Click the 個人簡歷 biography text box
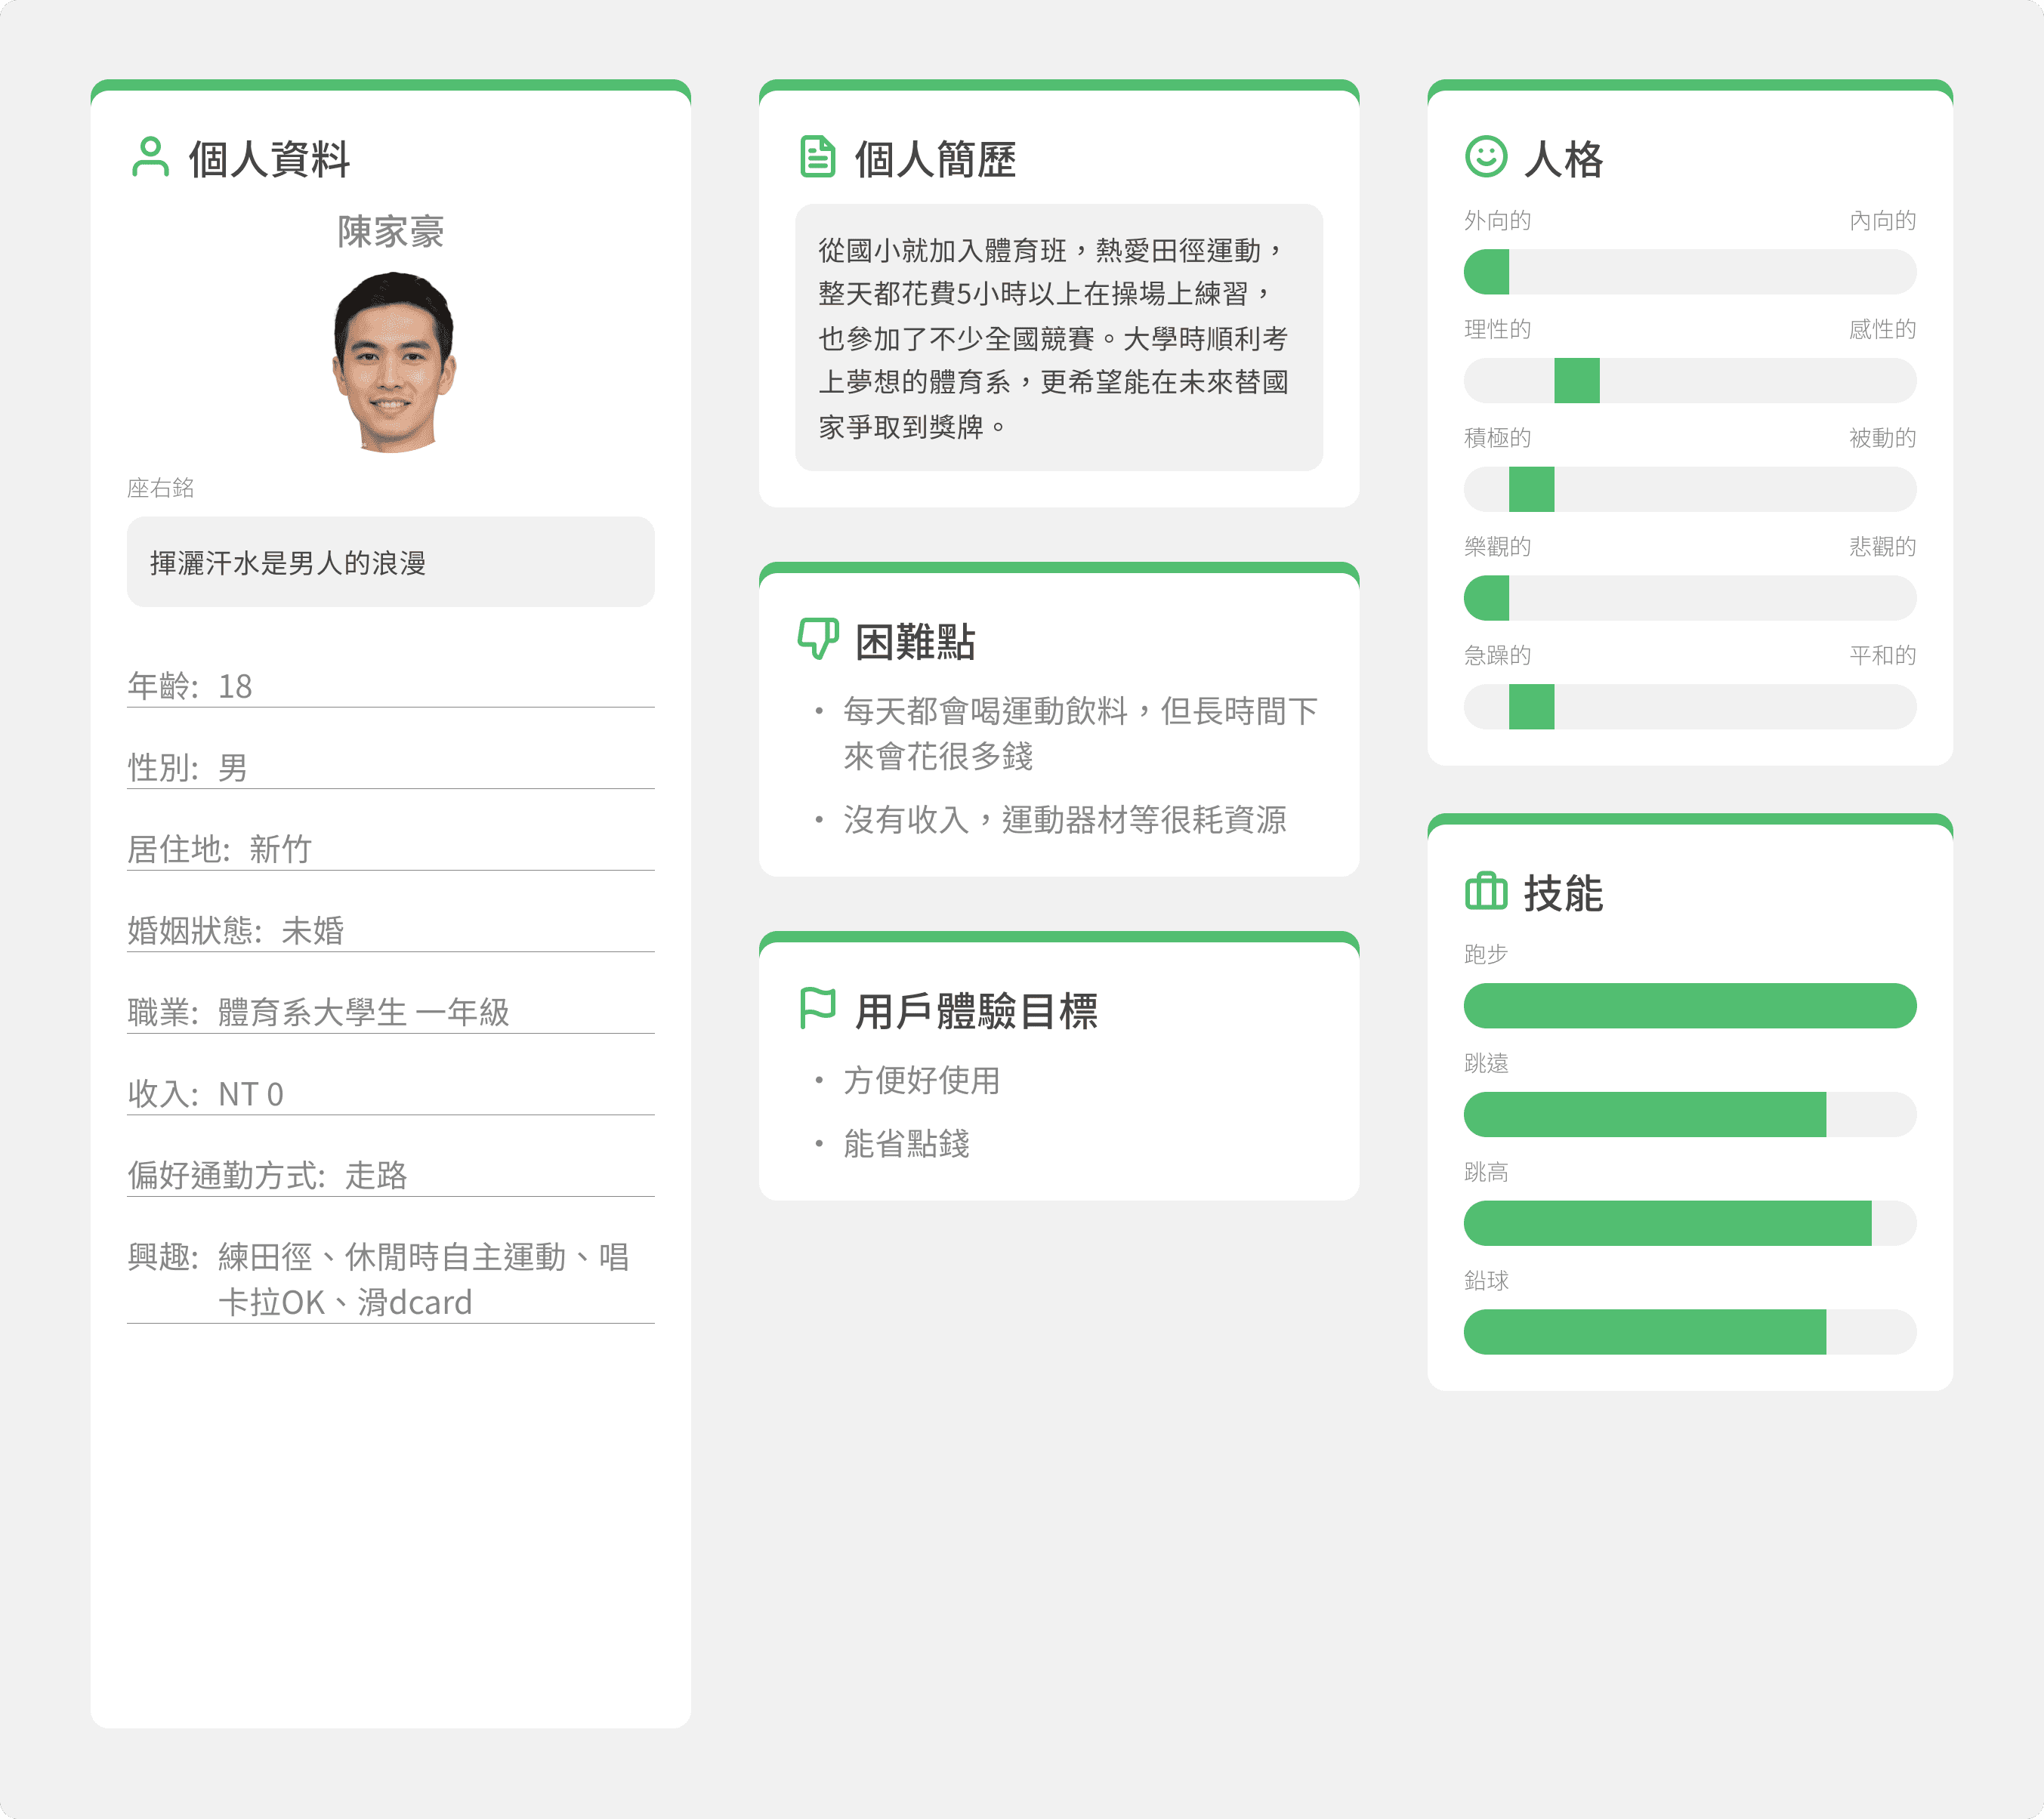2044x1819 pixels. pos(1058,338)
